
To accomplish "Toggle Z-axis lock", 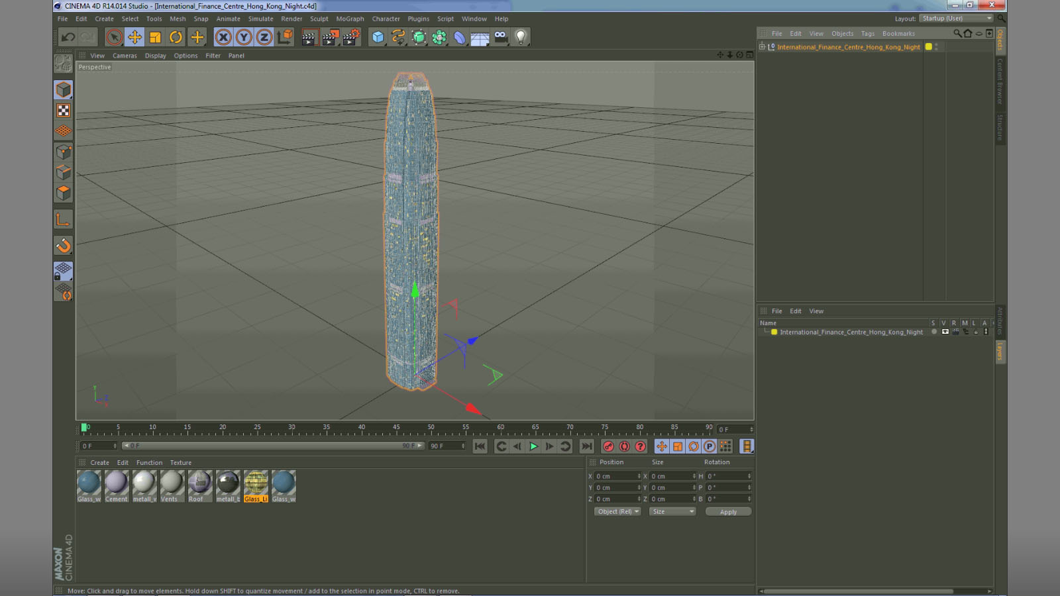I will coord(264,37).
